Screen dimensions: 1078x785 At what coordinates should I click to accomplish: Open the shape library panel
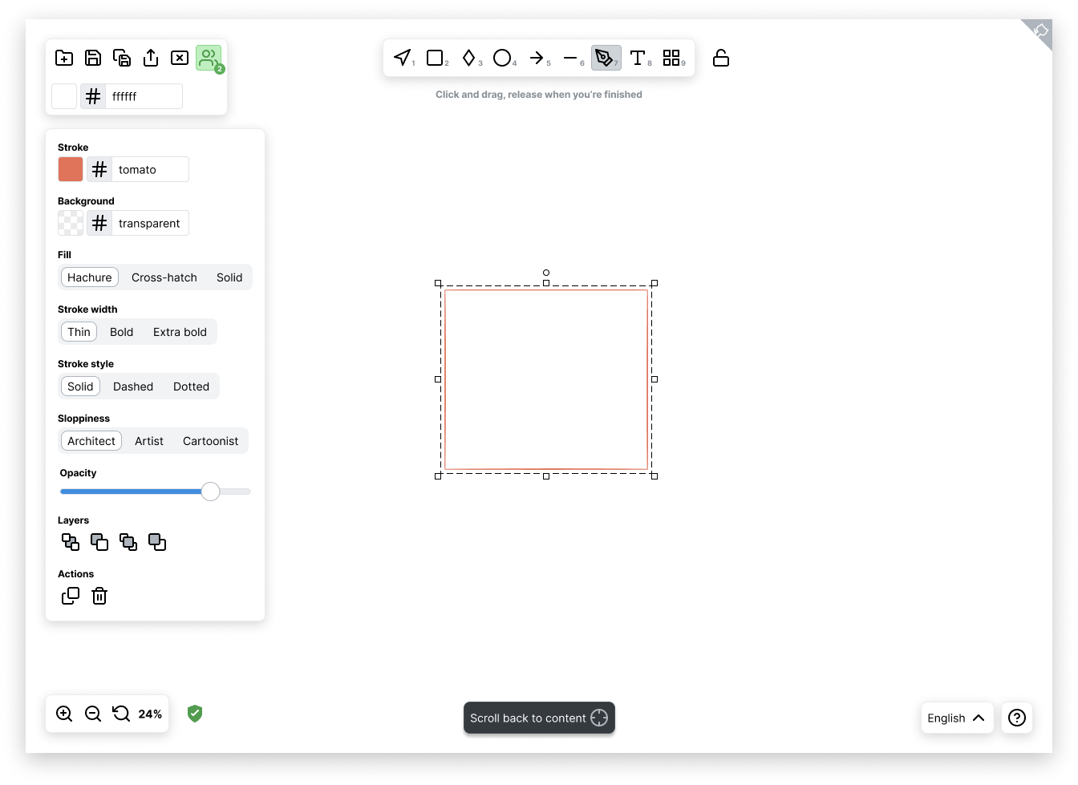(672, 57)
